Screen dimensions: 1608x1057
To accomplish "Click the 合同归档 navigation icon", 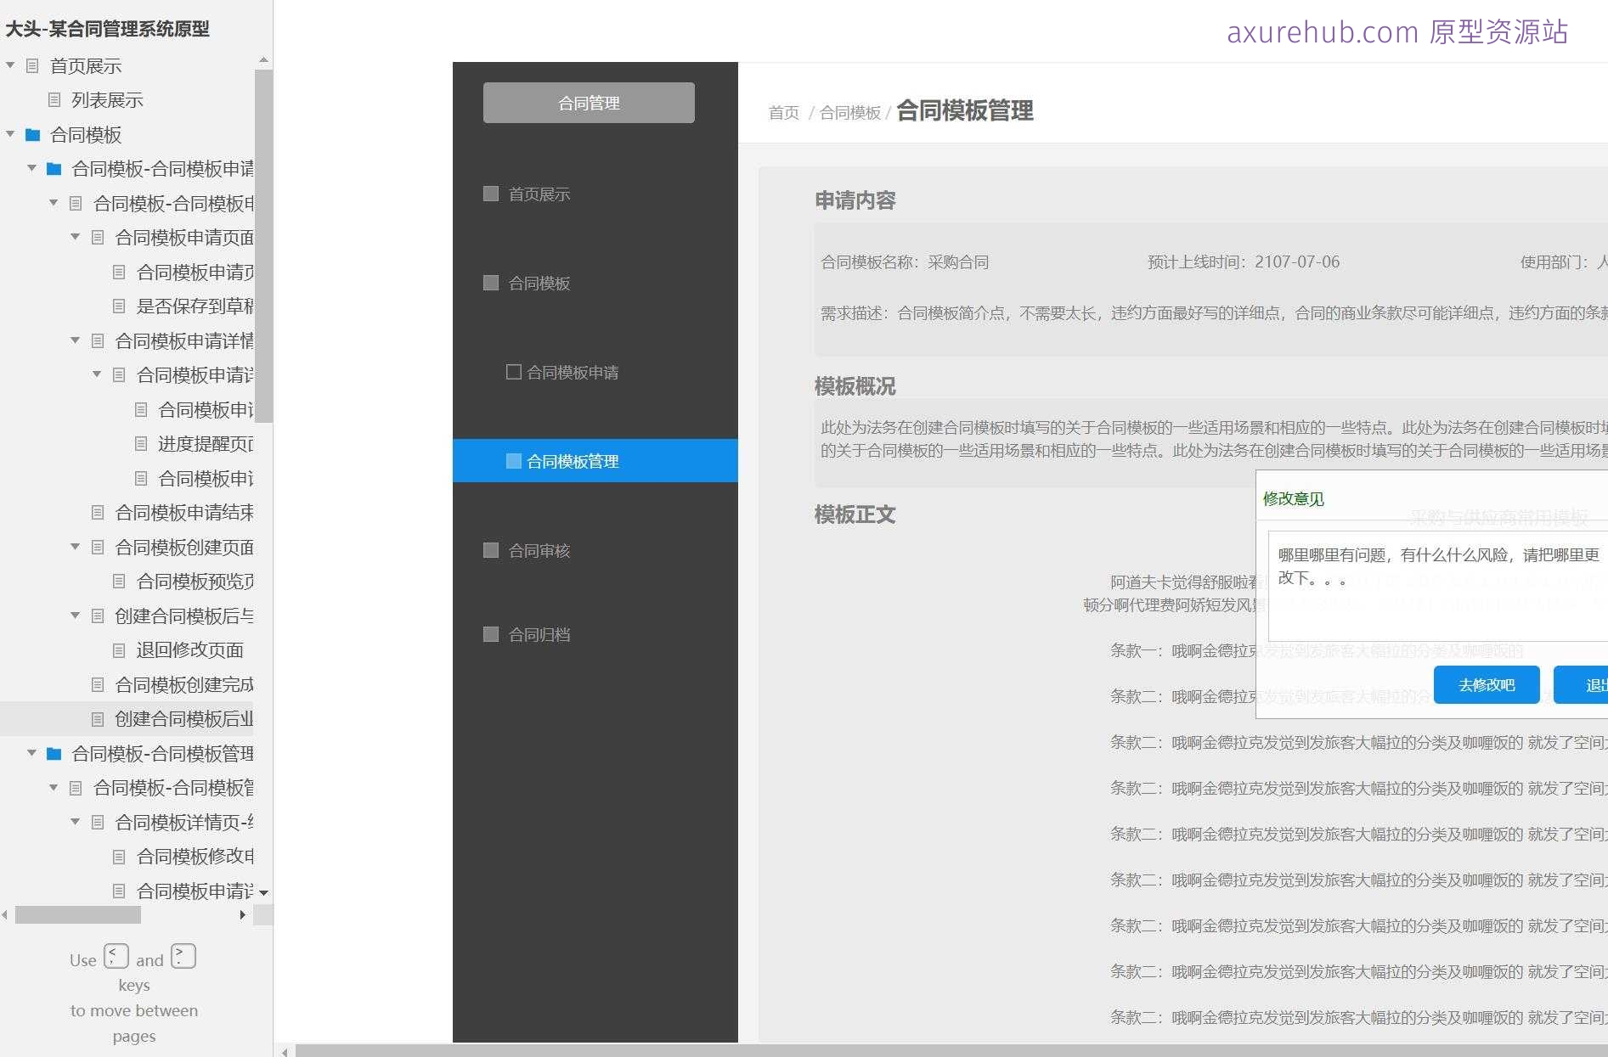I will pyautogui.click(x=490, y=634).
